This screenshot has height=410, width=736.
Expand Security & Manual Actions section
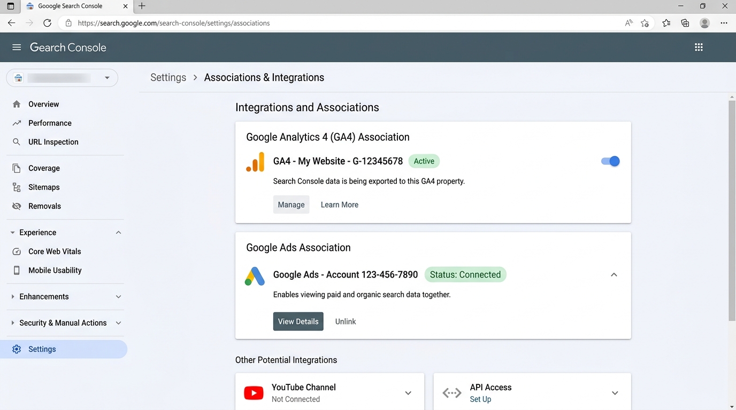pos(119,323)
